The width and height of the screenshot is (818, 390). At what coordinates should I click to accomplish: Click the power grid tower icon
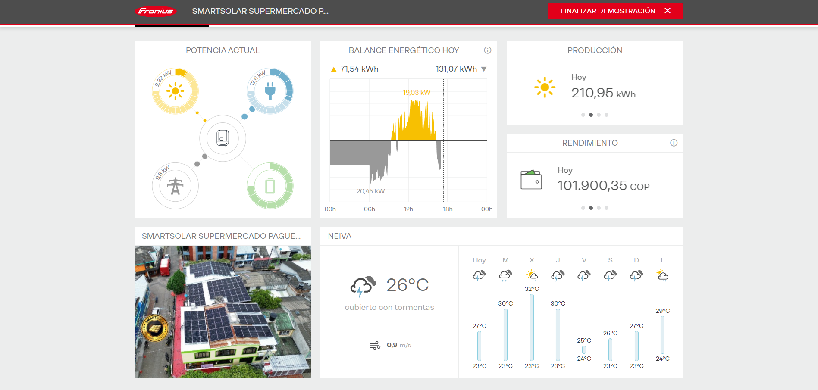click(x=175, y=186)
